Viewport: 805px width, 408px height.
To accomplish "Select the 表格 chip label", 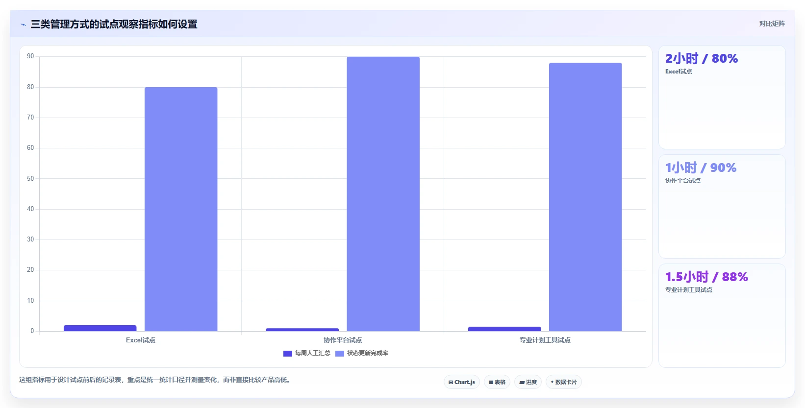I will [500, 382].
